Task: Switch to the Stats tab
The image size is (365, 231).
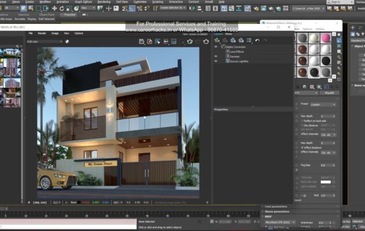Action: pos(229,34)
